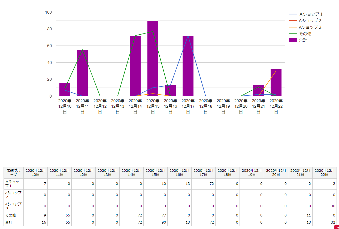Click the Aショップ2 legend entry

click(305, 21)
